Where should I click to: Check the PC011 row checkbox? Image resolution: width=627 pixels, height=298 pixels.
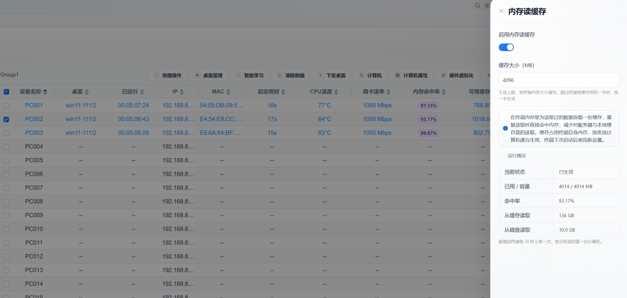tap(6, 242)
